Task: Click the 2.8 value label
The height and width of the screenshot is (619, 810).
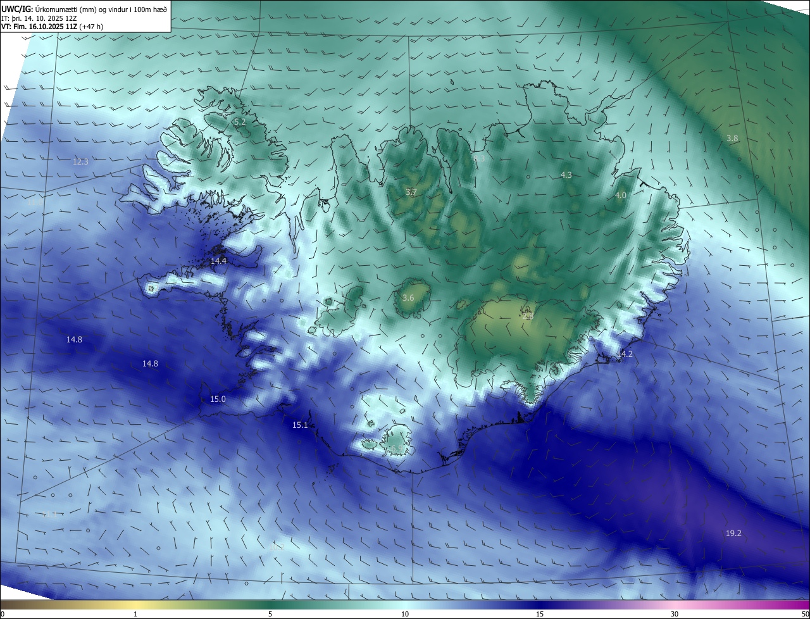Action: click(528, 316)
